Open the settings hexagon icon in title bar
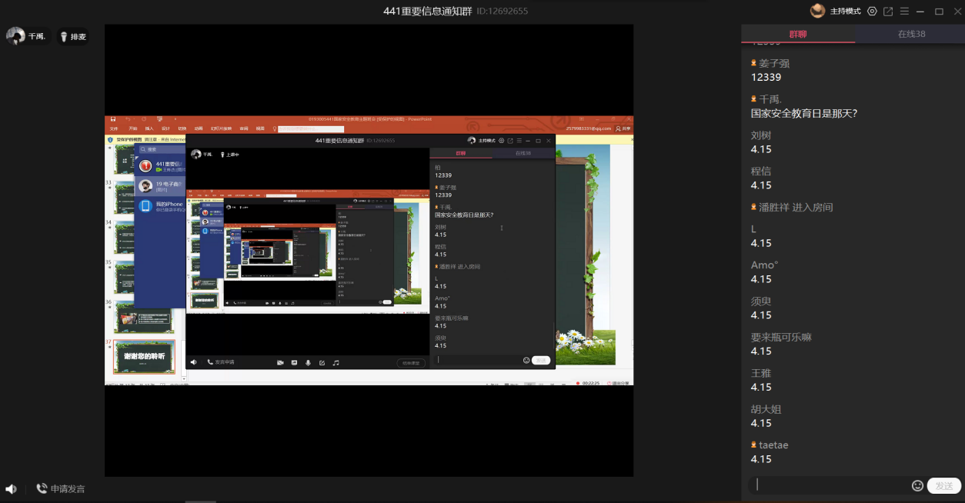Screen dimensions: 965x503 (x=872, y=12)
